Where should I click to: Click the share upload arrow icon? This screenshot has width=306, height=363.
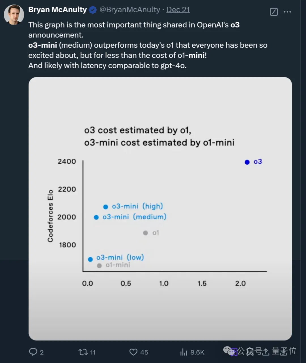pos(265,352)
